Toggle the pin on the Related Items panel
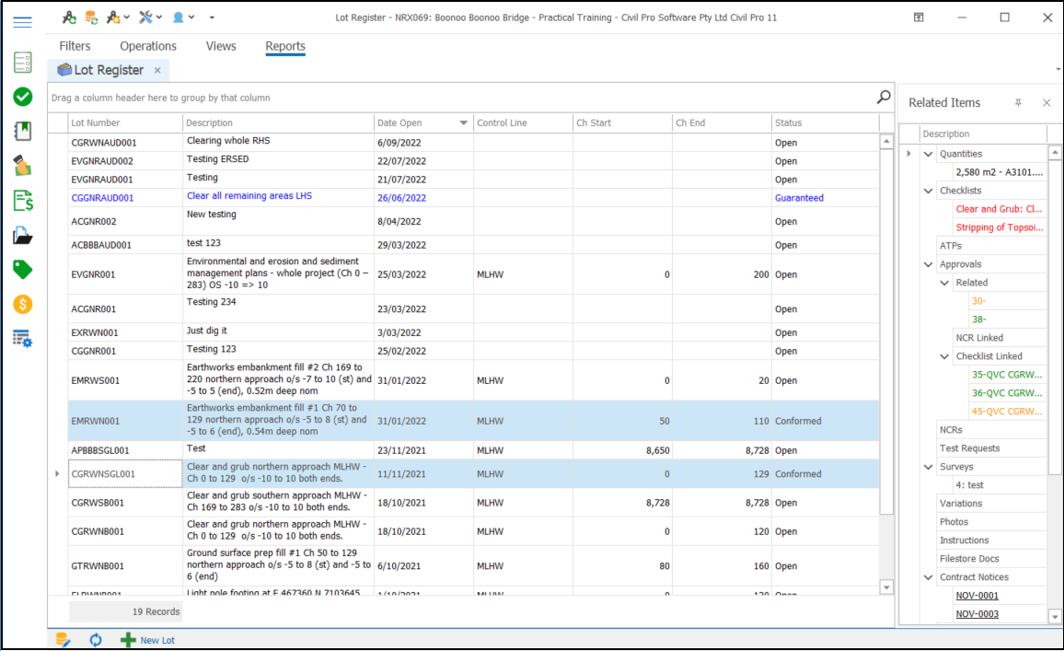This screenshot has width=1064, height=651. [x=1018, y=102]
